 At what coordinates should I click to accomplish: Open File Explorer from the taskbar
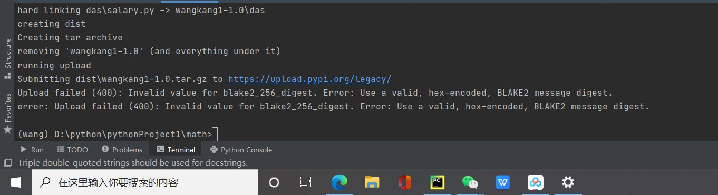(372, 182)
